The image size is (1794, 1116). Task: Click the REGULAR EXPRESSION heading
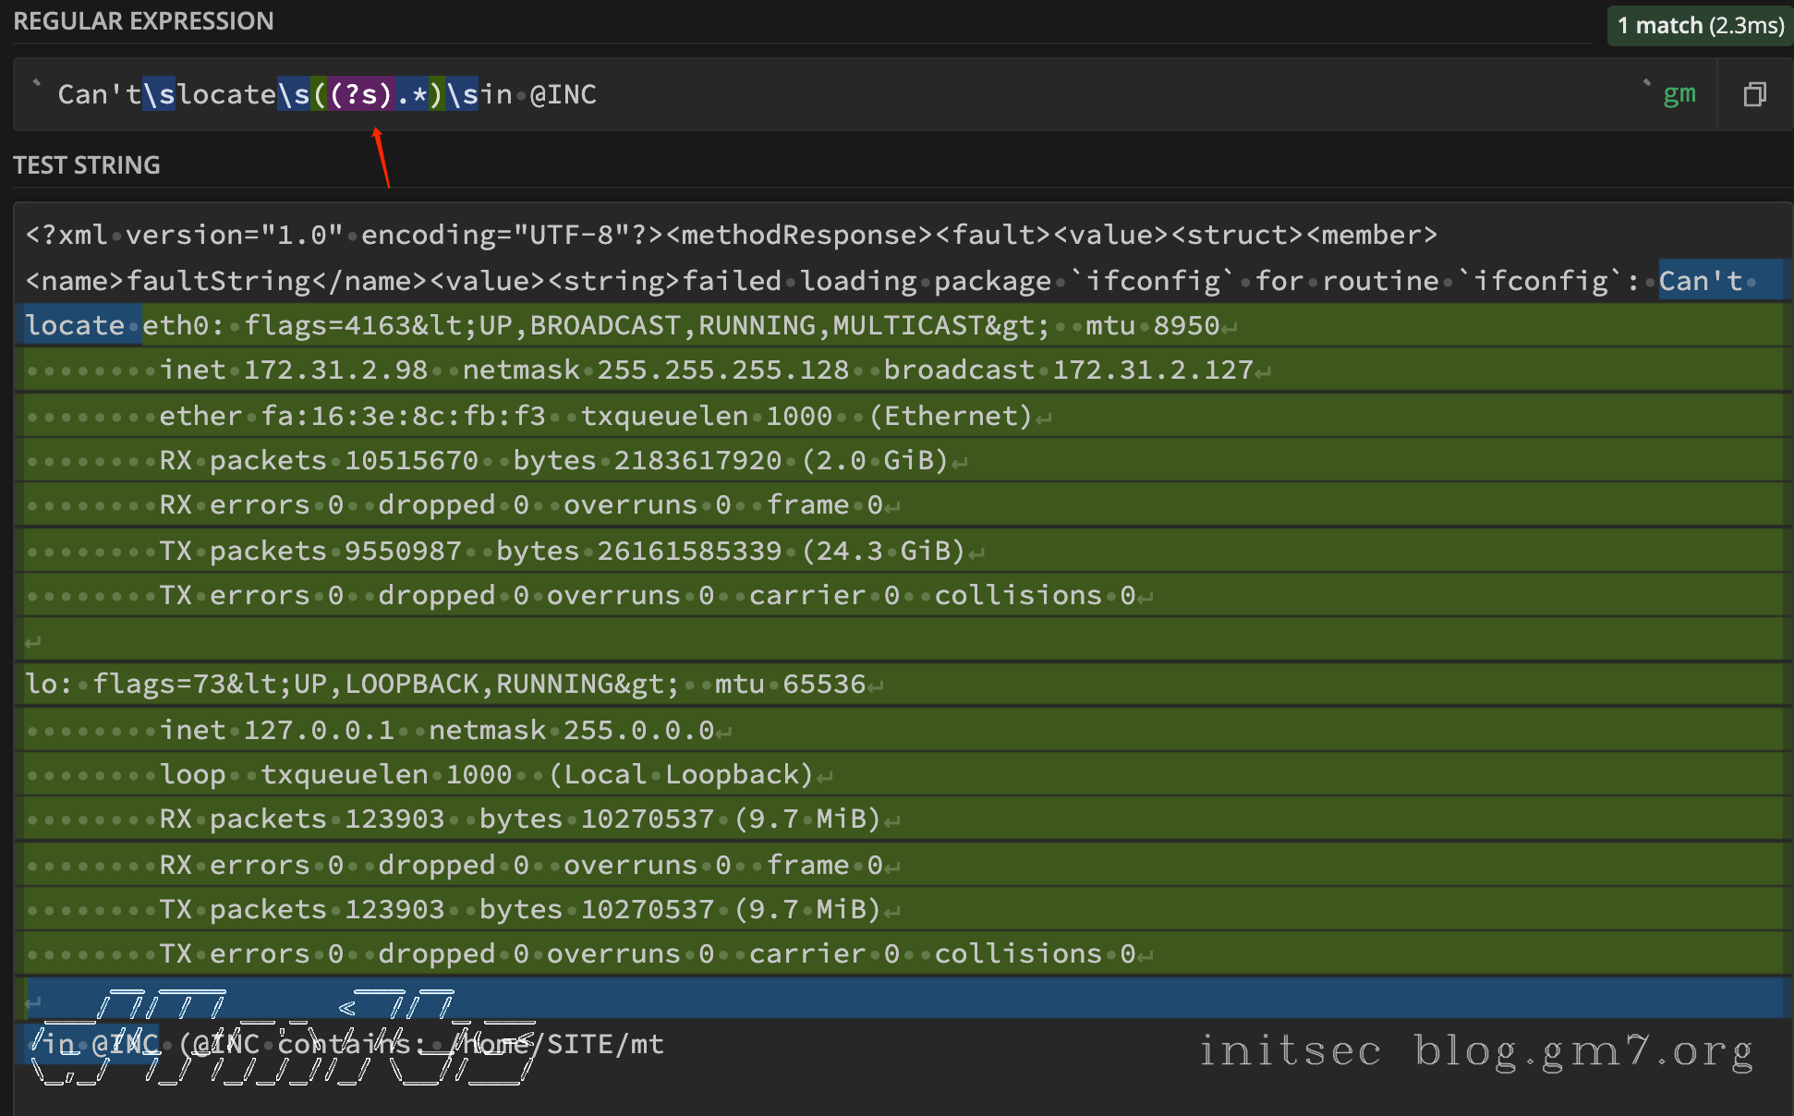(x=143, y=21)
